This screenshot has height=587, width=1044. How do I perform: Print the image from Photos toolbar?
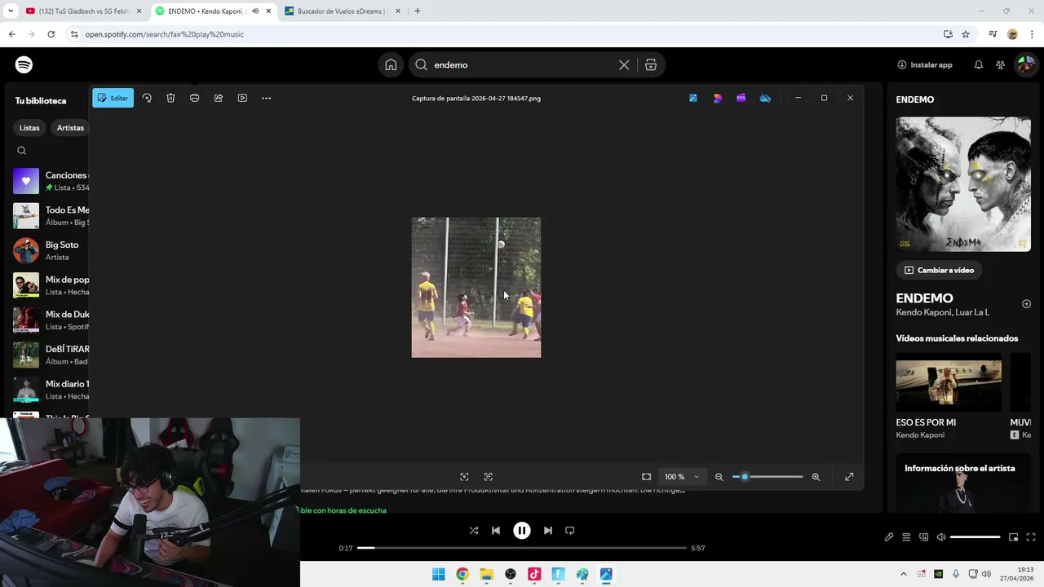194,98
